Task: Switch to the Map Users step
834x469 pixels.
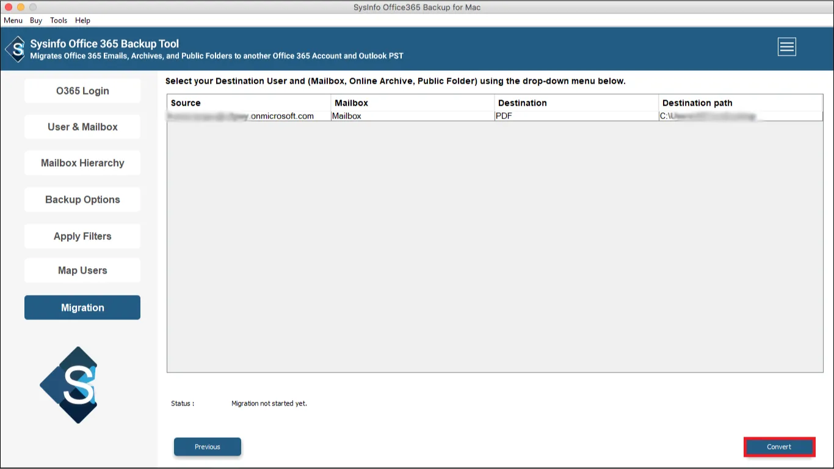Action: click(x=82, y=271)
